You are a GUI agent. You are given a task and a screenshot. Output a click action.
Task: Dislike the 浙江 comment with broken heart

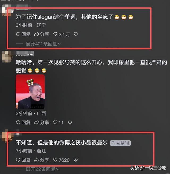point(76,160)
